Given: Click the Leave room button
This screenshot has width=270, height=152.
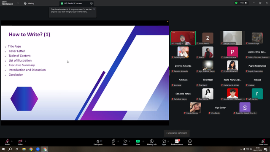Looking at the screenshot, I should click(x=263, y=142).
